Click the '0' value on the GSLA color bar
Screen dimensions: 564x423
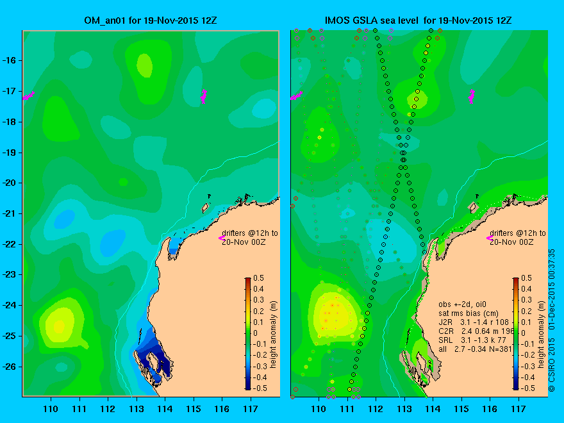524,333
